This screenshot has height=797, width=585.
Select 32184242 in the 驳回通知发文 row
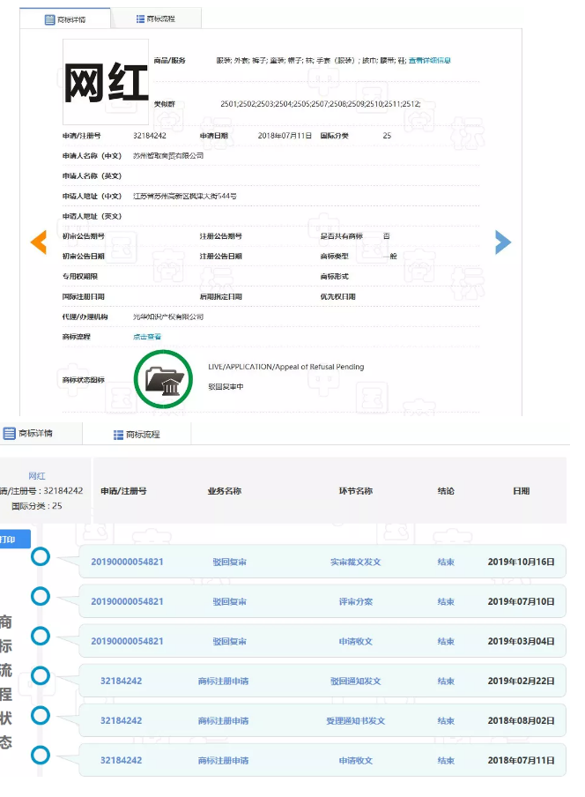(121, 681)
